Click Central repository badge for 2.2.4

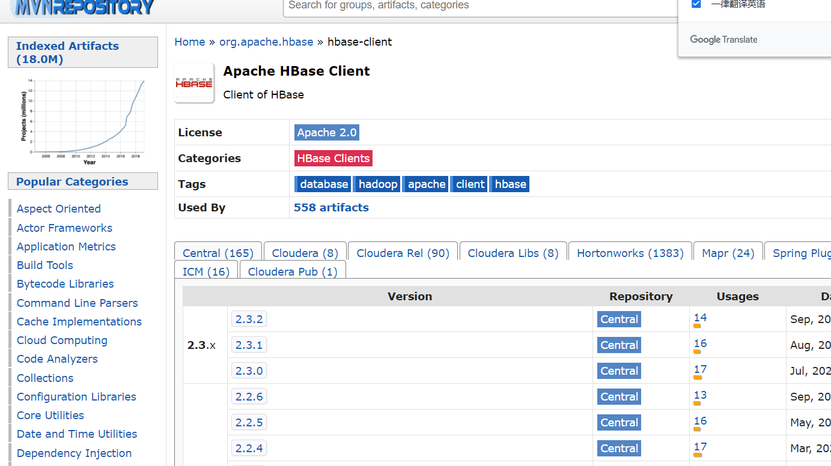pyautogui.click(x=619, y=449)
